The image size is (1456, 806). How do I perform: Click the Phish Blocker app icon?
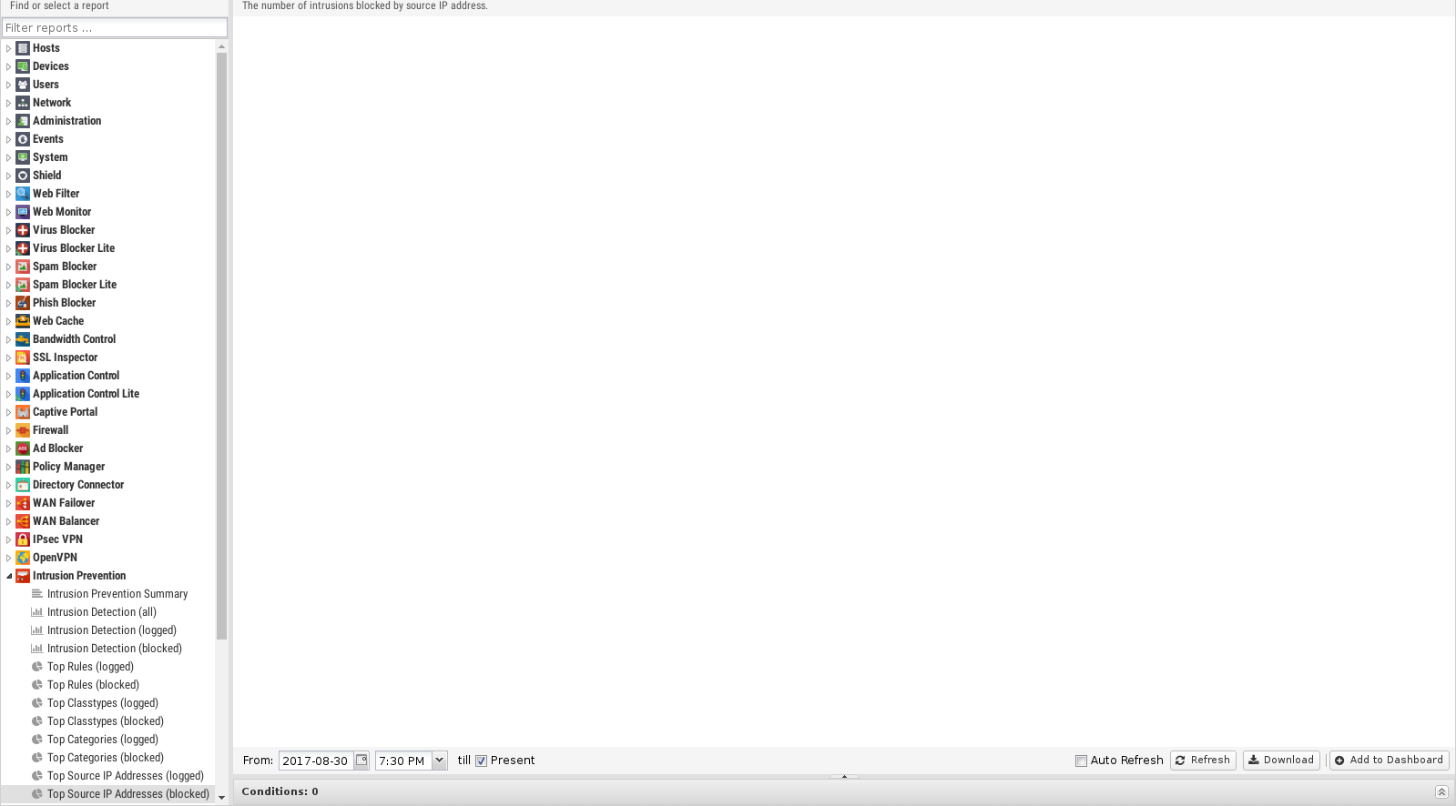(x=23, y=303)
